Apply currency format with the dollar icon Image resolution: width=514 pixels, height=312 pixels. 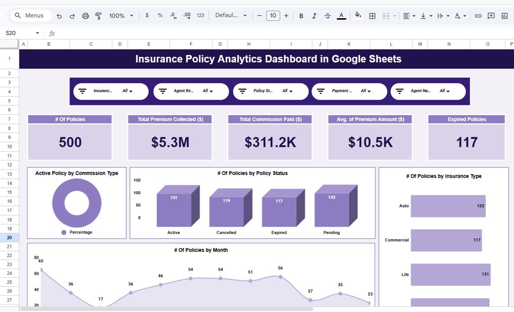coord(147,15)
